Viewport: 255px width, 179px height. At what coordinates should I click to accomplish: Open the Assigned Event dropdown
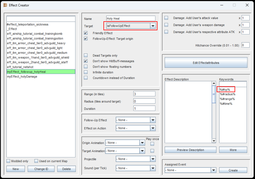click(x=214, y=170)
